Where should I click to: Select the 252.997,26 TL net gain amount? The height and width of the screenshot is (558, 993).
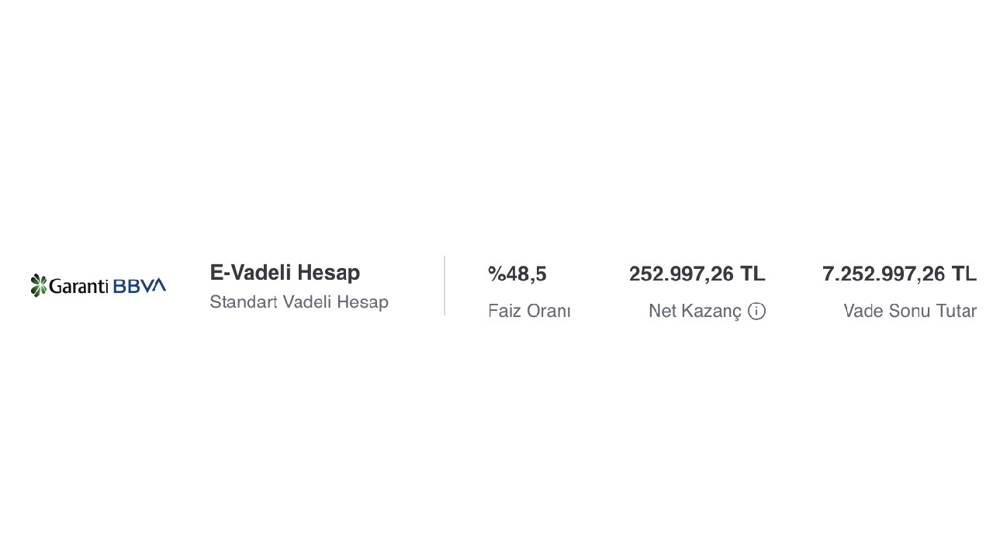[x=697, y=274]
